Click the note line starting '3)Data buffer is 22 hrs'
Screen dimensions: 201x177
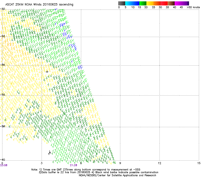98,172
